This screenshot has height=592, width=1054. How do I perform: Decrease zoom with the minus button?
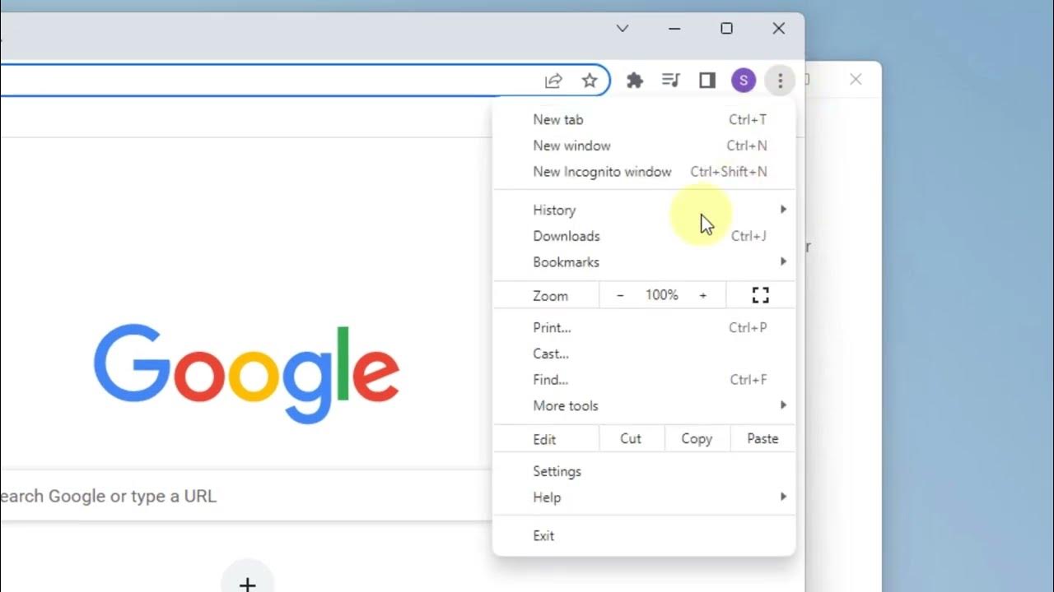point(620,295)
